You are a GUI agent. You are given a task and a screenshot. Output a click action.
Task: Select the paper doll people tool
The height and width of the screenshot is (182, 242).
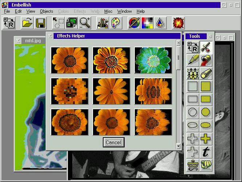click(x=193, y=74)
